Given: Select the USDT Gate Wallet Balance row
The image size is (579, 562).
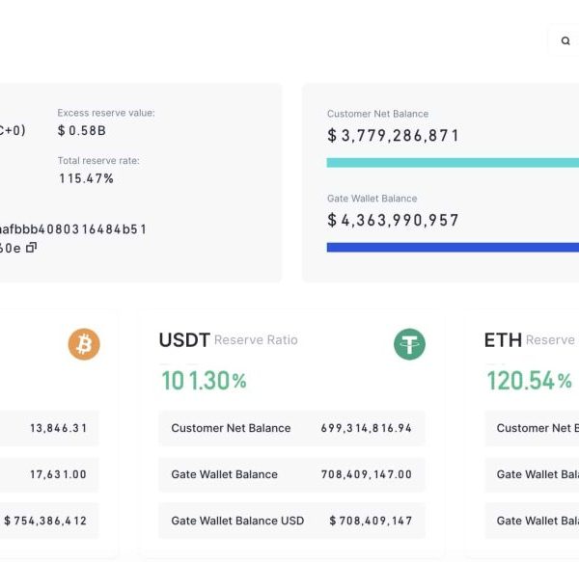Looking at the screenshot, I should pos(291,474).
